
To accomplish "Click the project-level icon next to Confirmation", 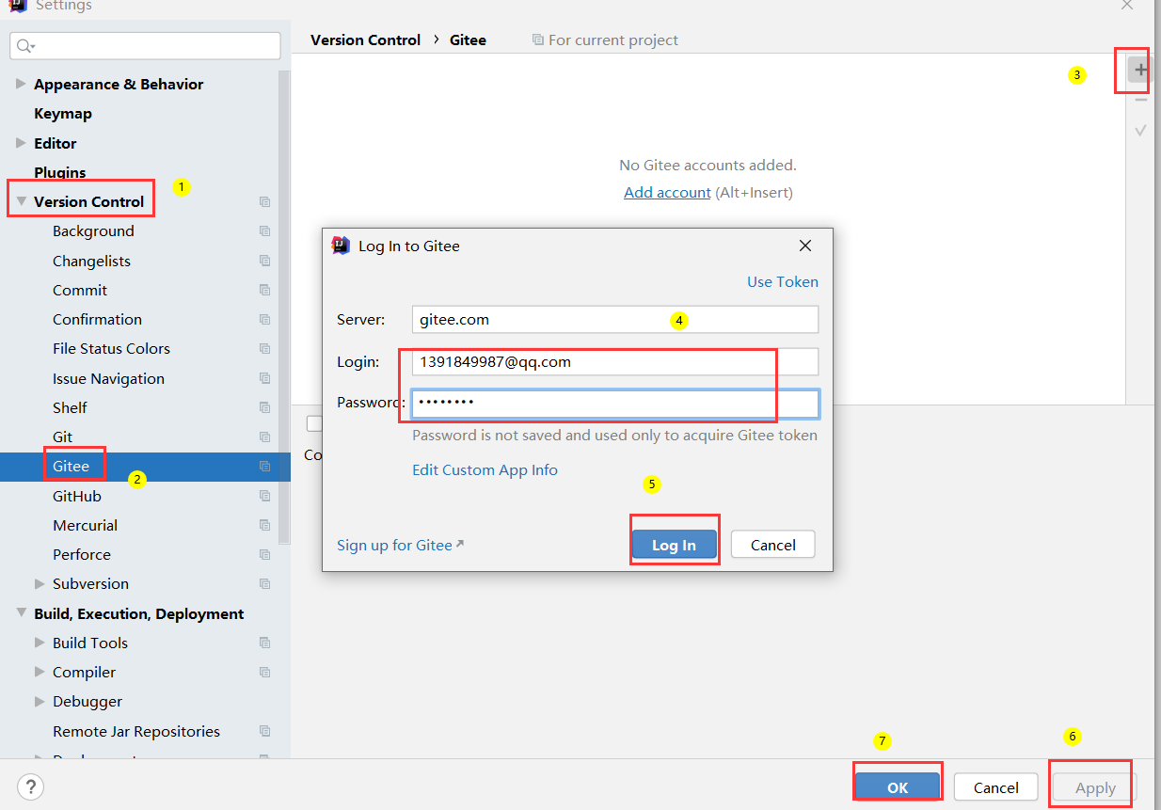I will [264, 319].
